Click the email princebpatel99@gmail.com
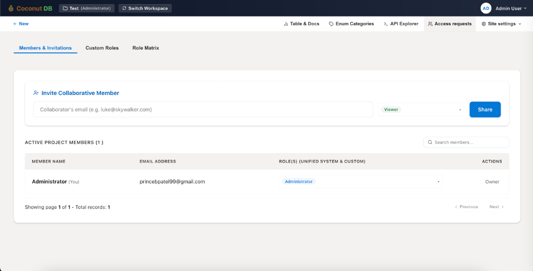This screenshot has height=271, width=533. point(172,182)
